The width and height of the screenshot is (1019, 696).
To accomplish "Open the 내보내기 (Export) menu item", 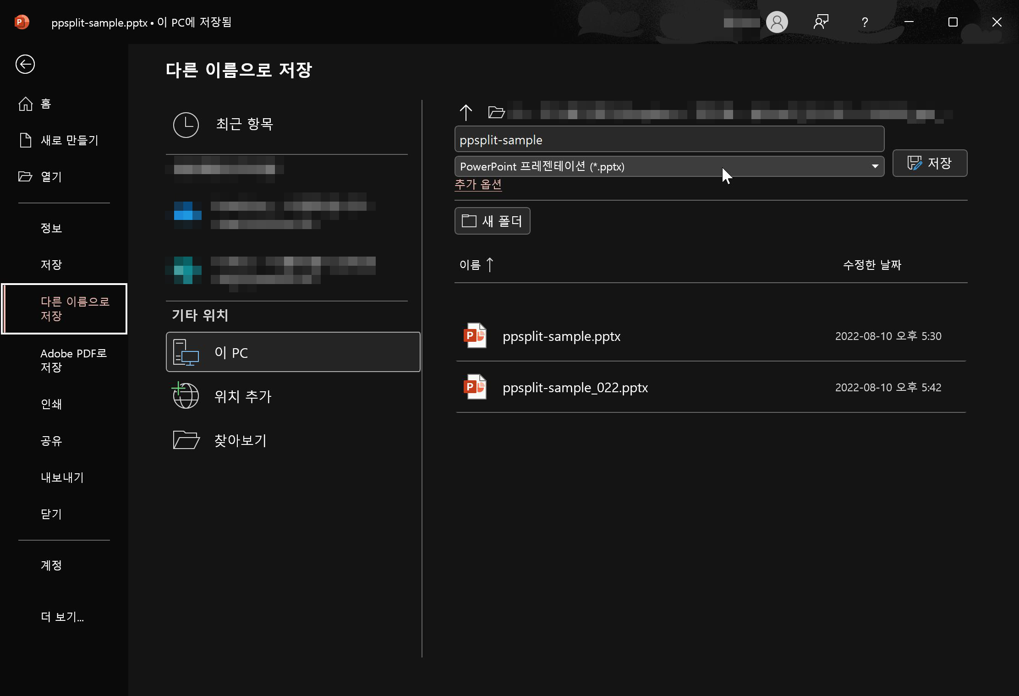I will [x=62, y=477].
